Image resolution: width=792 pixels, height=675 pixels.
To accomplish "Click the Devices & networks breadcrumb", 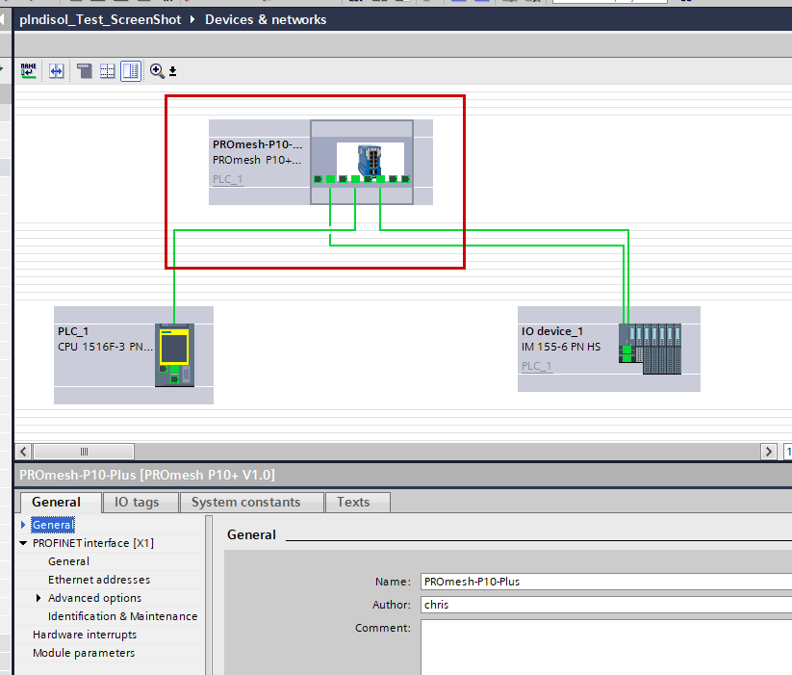I will (x=266, y=19).
